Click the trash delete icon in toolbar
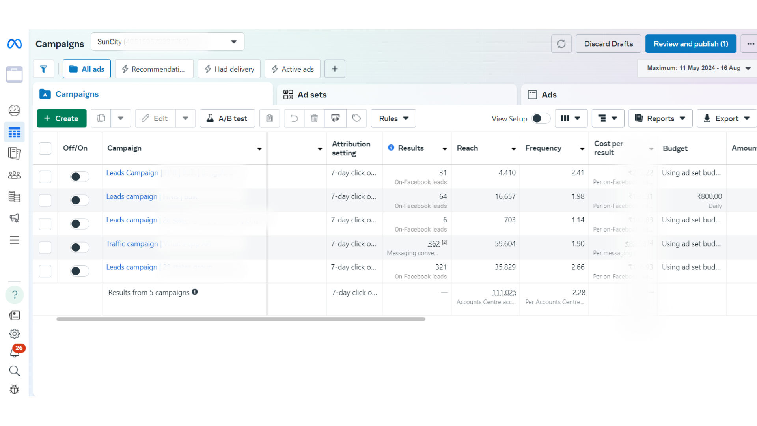The height and width of the screenshot is (426, 757). pos(314,118)
